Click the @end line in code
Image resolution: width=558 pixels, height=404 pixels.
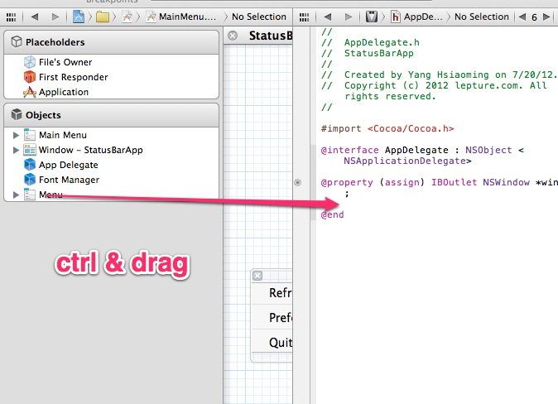pos(332,214)
